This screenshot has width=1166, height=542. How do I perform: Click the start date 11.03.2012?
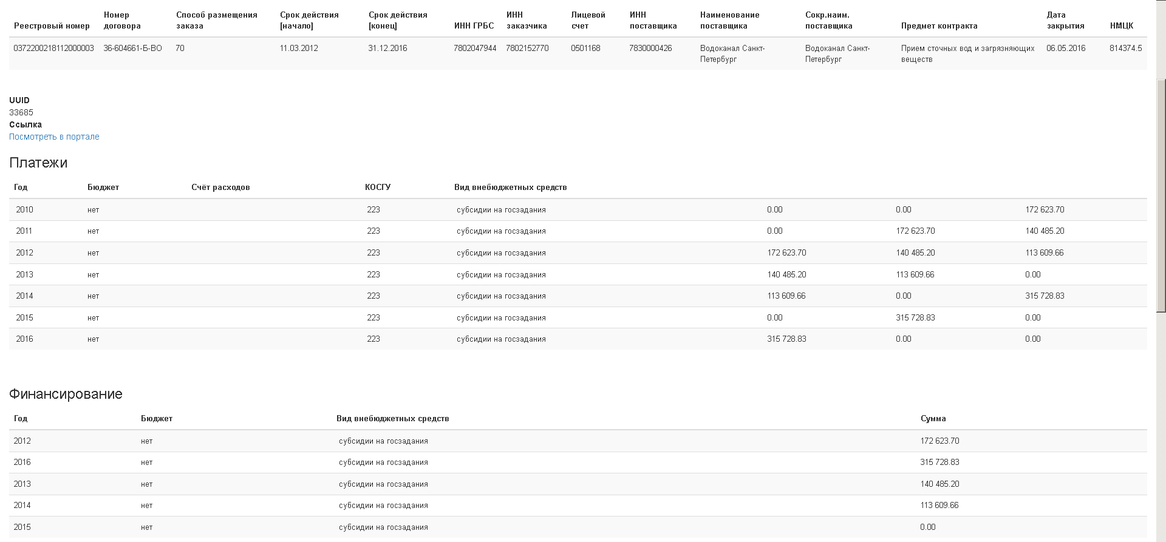point(299,48)
